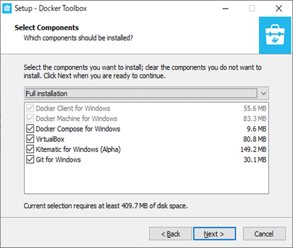Click the disk space requirement 409.7 MB text
The width and height of the screenshot is (293, 248).
(106, 205)
